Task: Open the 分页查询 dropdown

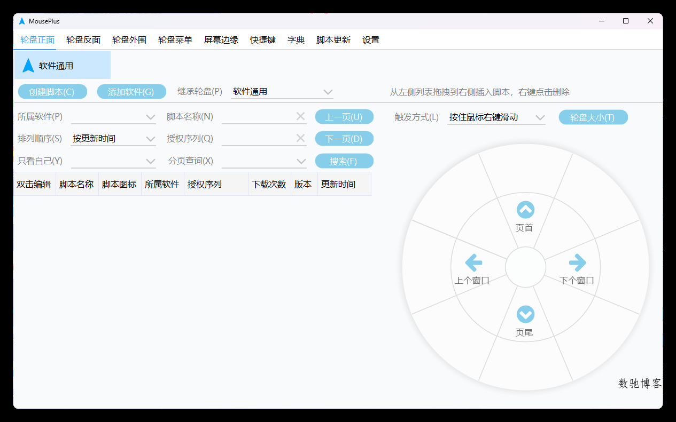Action: [264, 161]
